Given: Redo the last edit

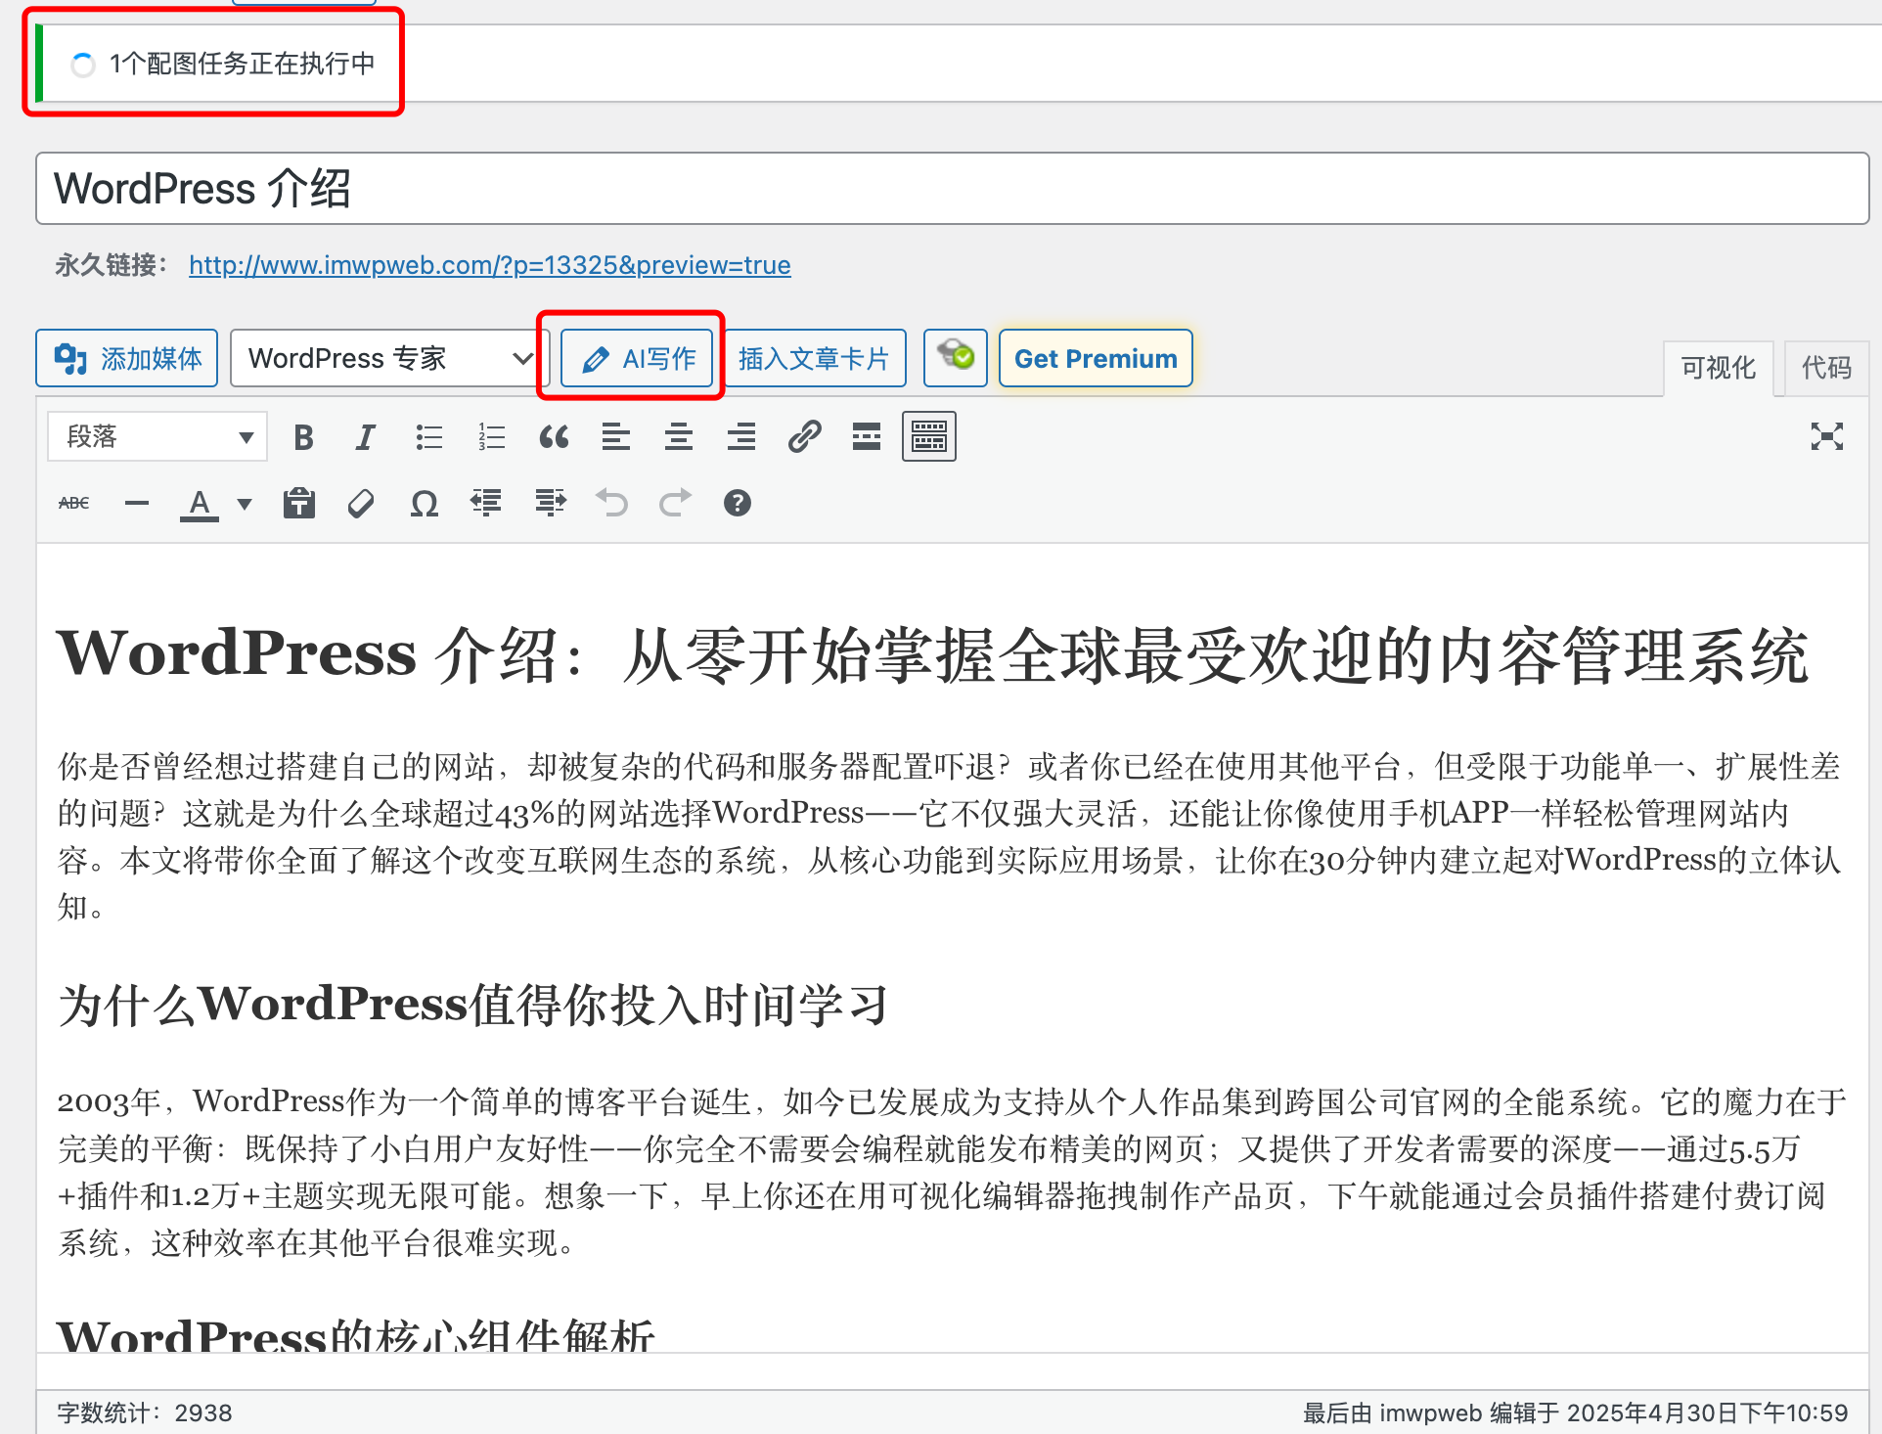Looking at the screenshot, I should coord(675,503).
